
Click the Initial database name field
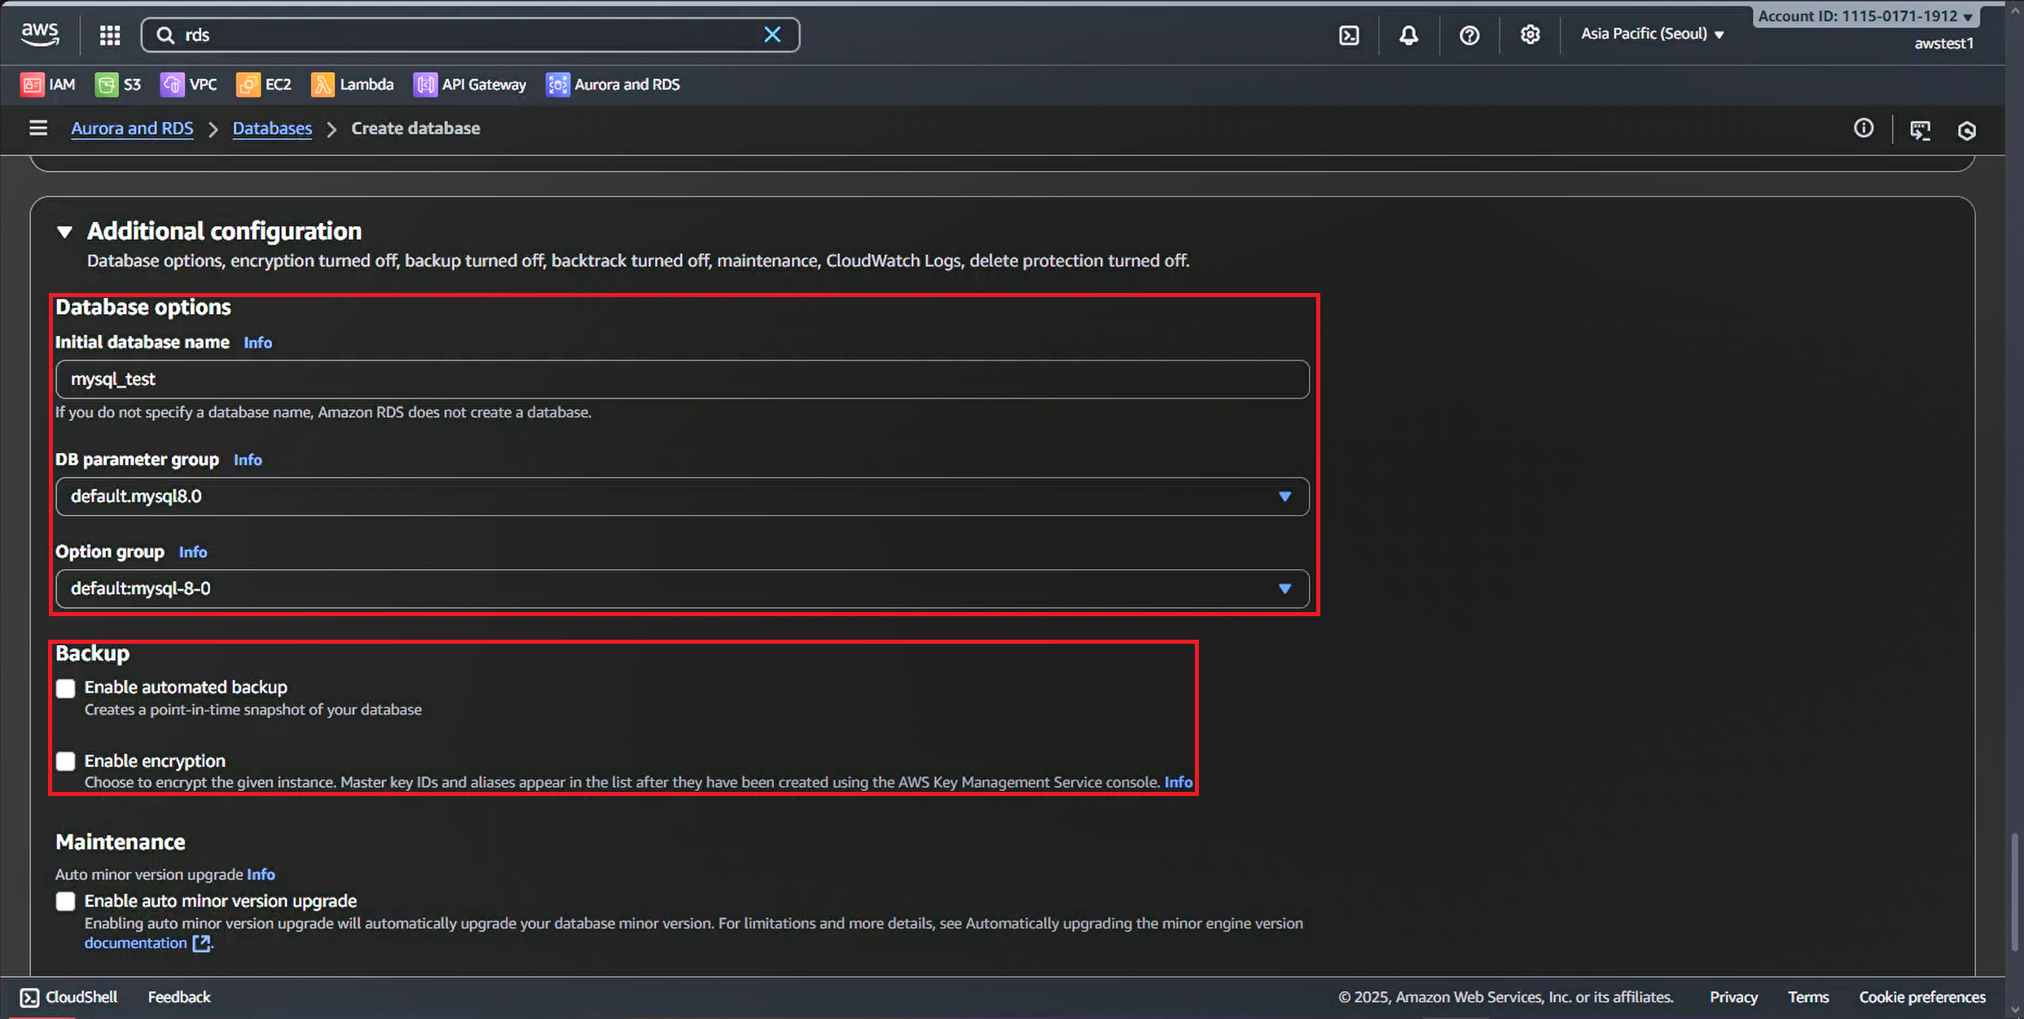682,379
